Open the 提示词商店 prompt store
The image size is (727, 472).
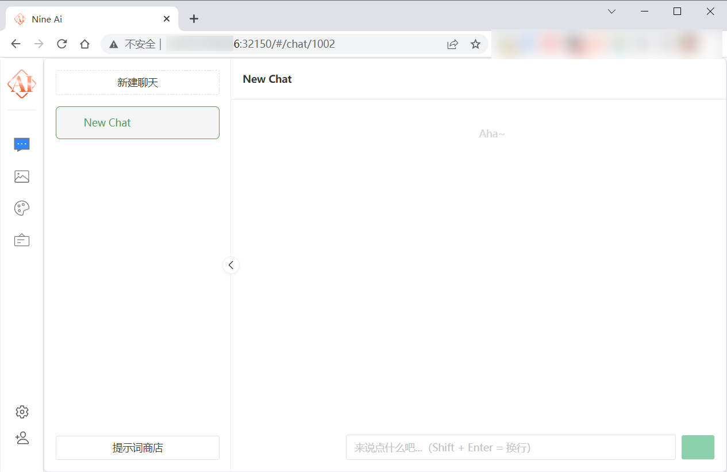point(137,448)
